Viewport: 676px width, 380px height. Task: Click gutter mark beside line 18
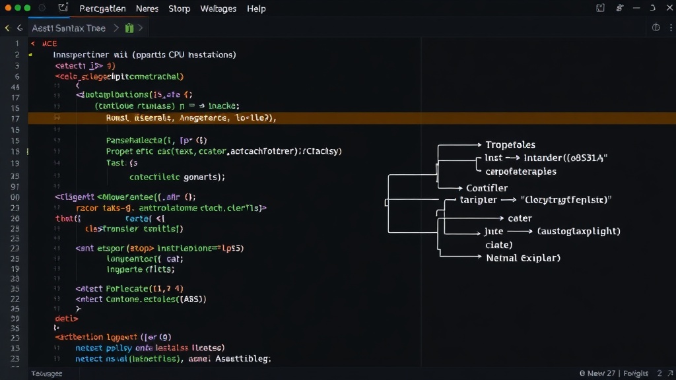point(28,152)
